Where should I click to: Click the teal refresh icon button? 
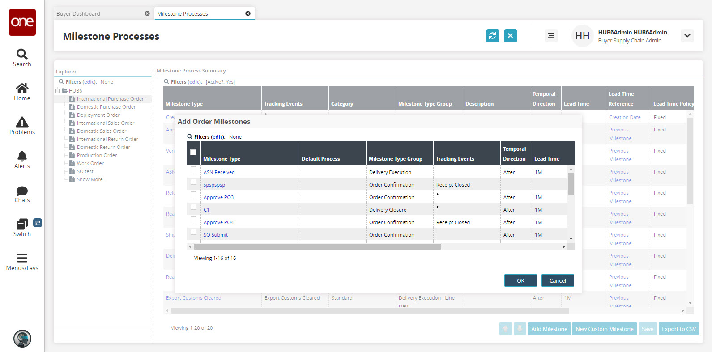(492, 36)
